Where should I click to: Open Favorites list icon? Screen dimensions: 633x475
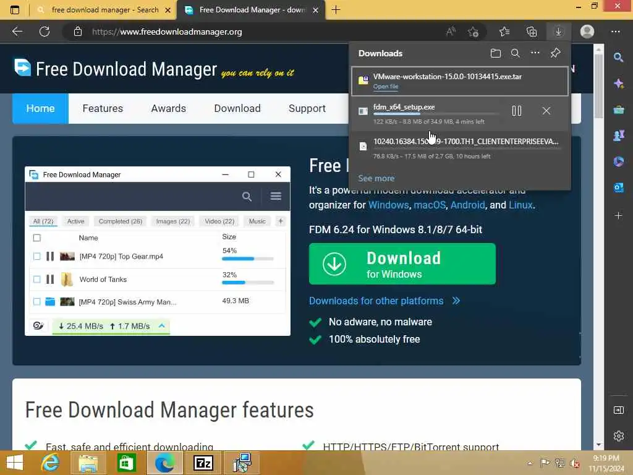pos(504,32)
